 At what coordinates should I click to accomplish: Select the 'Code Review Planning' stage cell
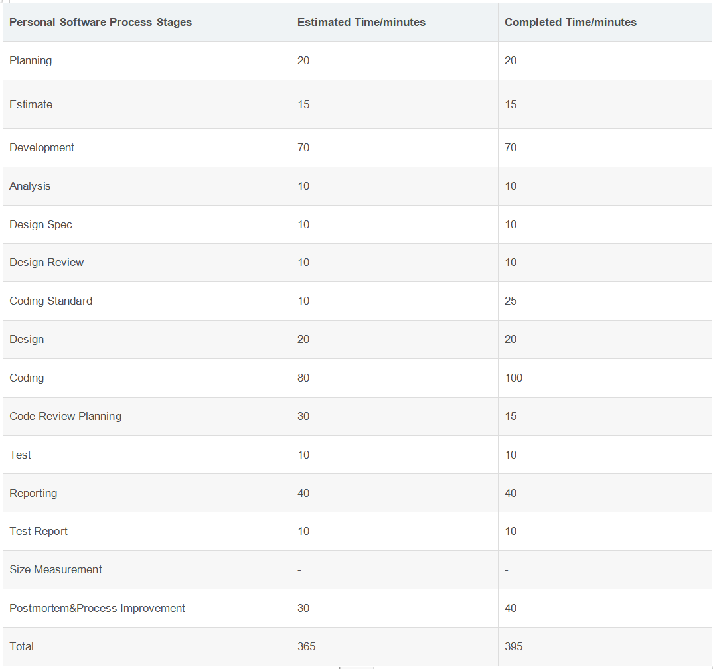point(66,417)
